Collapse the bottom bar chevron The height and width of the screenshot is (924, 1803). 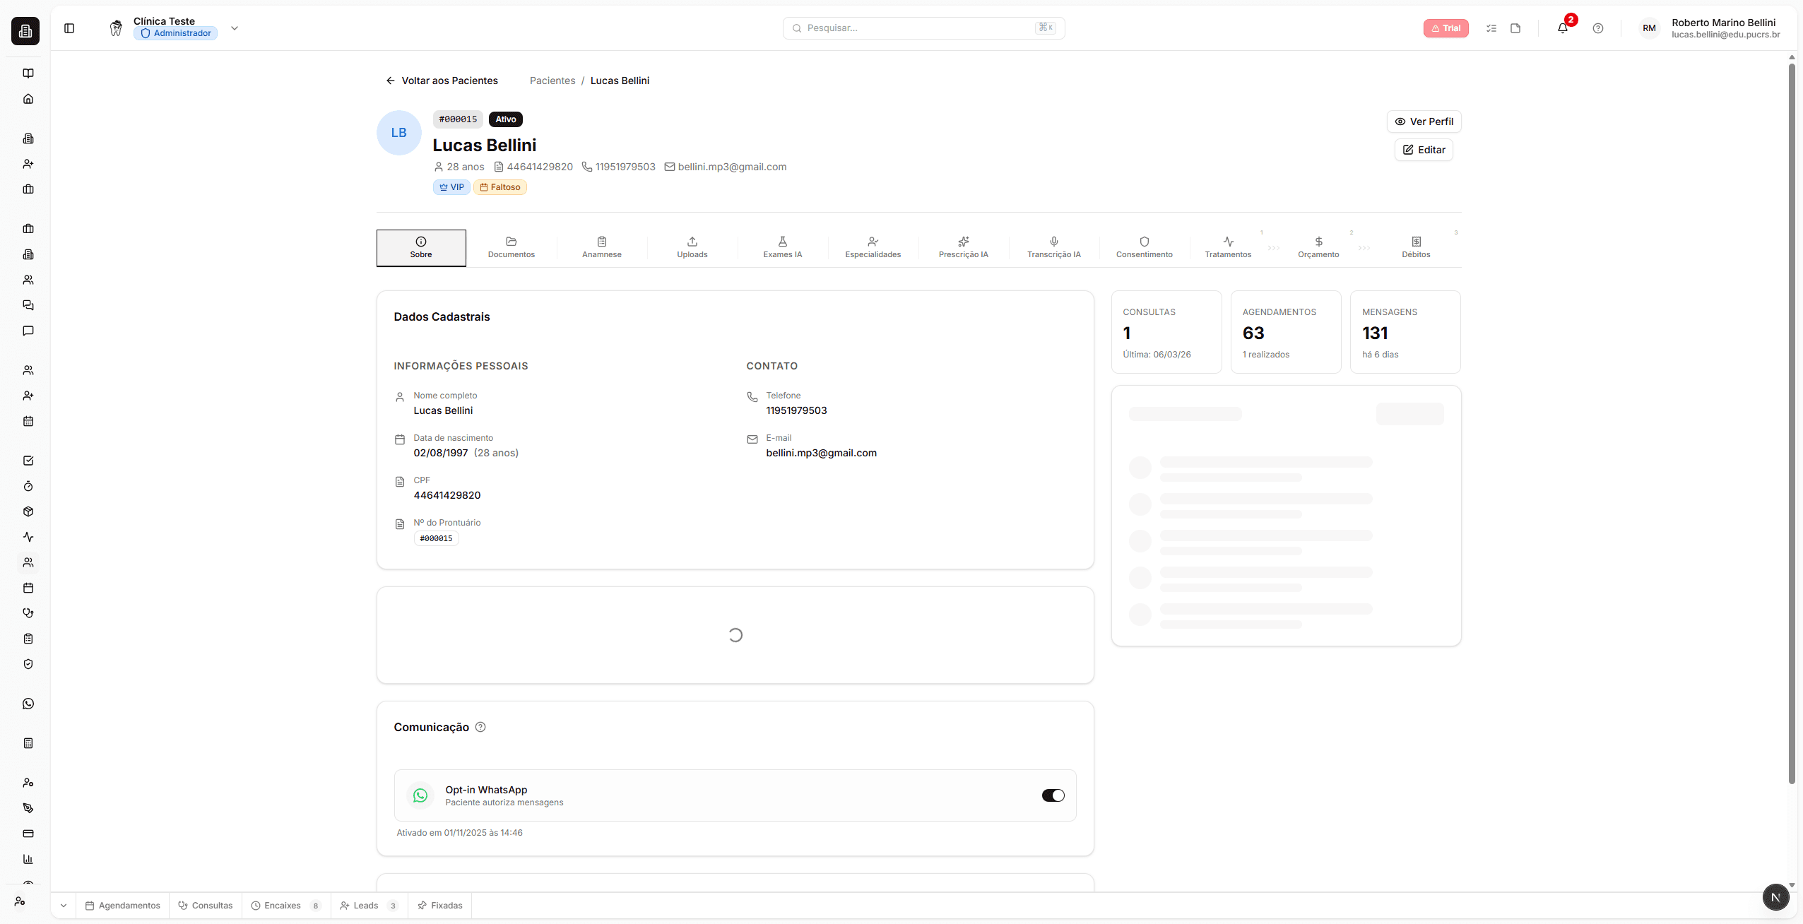click(x=64, y=906)
